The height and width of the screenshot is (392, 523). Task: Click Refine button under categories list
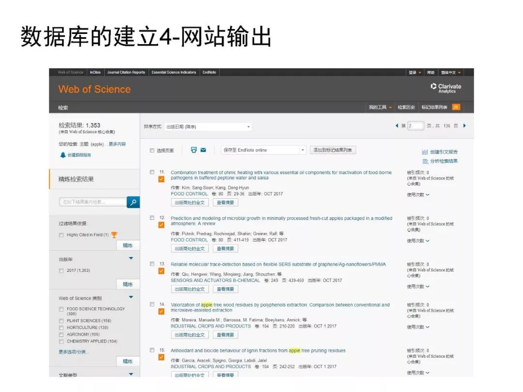click(x=128, y=361)
